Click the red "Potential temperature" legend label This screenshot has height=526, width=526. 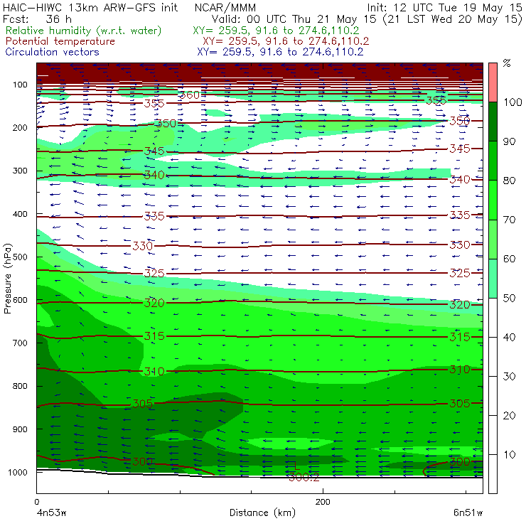pos(60,41)
